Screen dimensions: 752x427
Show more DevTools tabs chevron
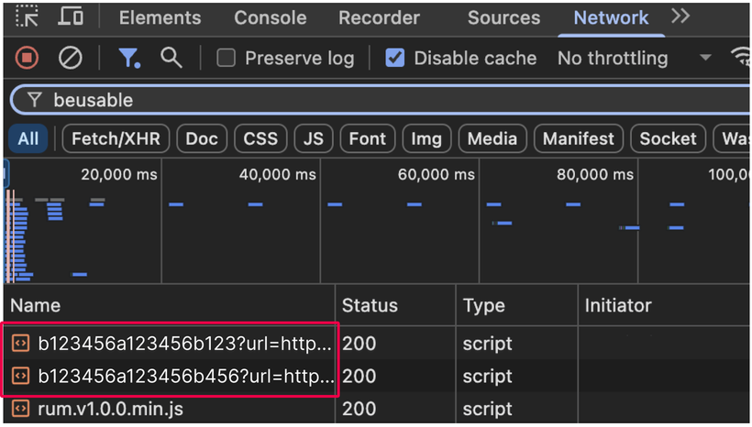[680, 16]
